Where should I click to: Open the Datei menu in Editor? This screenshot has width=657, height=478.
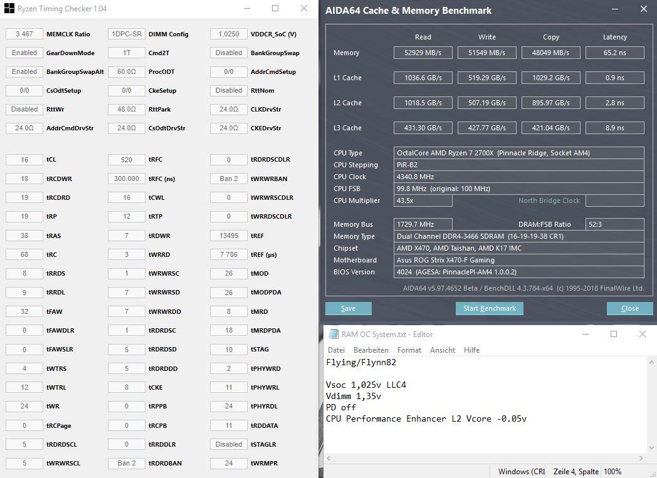(336, 350)
